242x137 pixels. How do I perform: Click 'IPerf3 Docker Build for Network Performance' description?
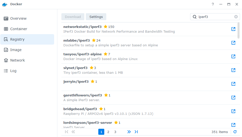119,32
